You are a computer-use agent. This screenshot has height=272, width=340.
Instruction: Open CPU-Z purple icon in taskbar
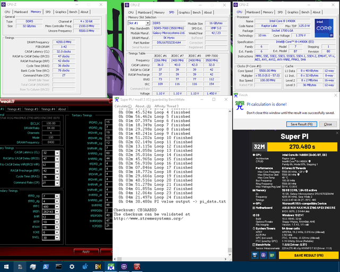pos(124,267)
